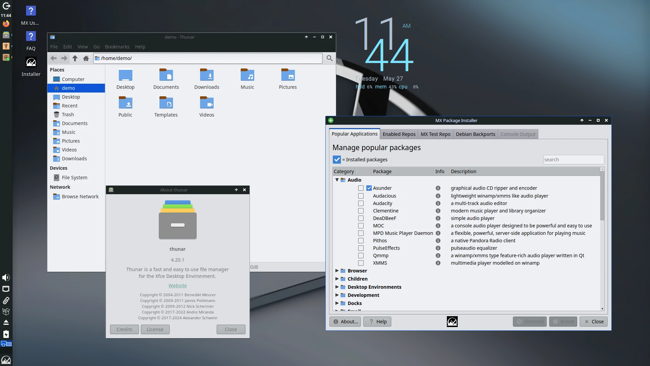Open the volume control in bottom panel
The width and height of the screenshot is (650, 366).
(x=6, y=278)
